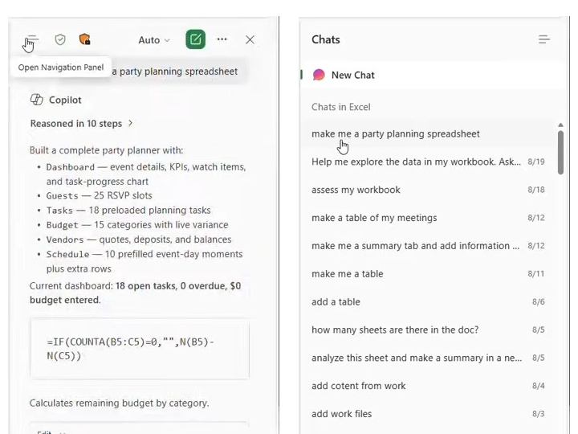
Task: Click the COUNTA formula code block
Action: [140, 349]
